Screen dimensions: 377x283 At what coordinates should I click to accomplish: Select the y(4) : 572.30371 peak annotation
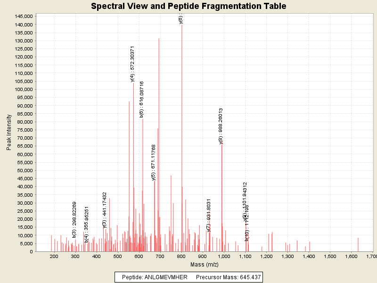(133, 64)
